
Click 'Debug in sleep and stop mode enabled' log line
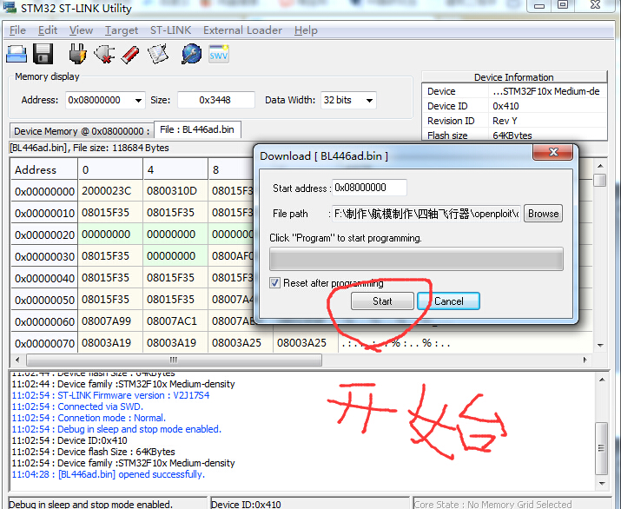pyautogui.click(x=116, y=429)
